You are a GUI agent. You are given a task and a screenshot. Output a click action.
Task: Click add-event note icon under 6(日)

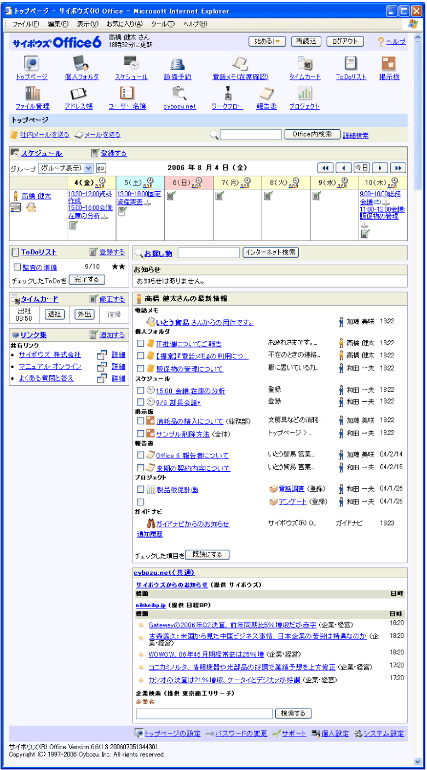[170, 196]
